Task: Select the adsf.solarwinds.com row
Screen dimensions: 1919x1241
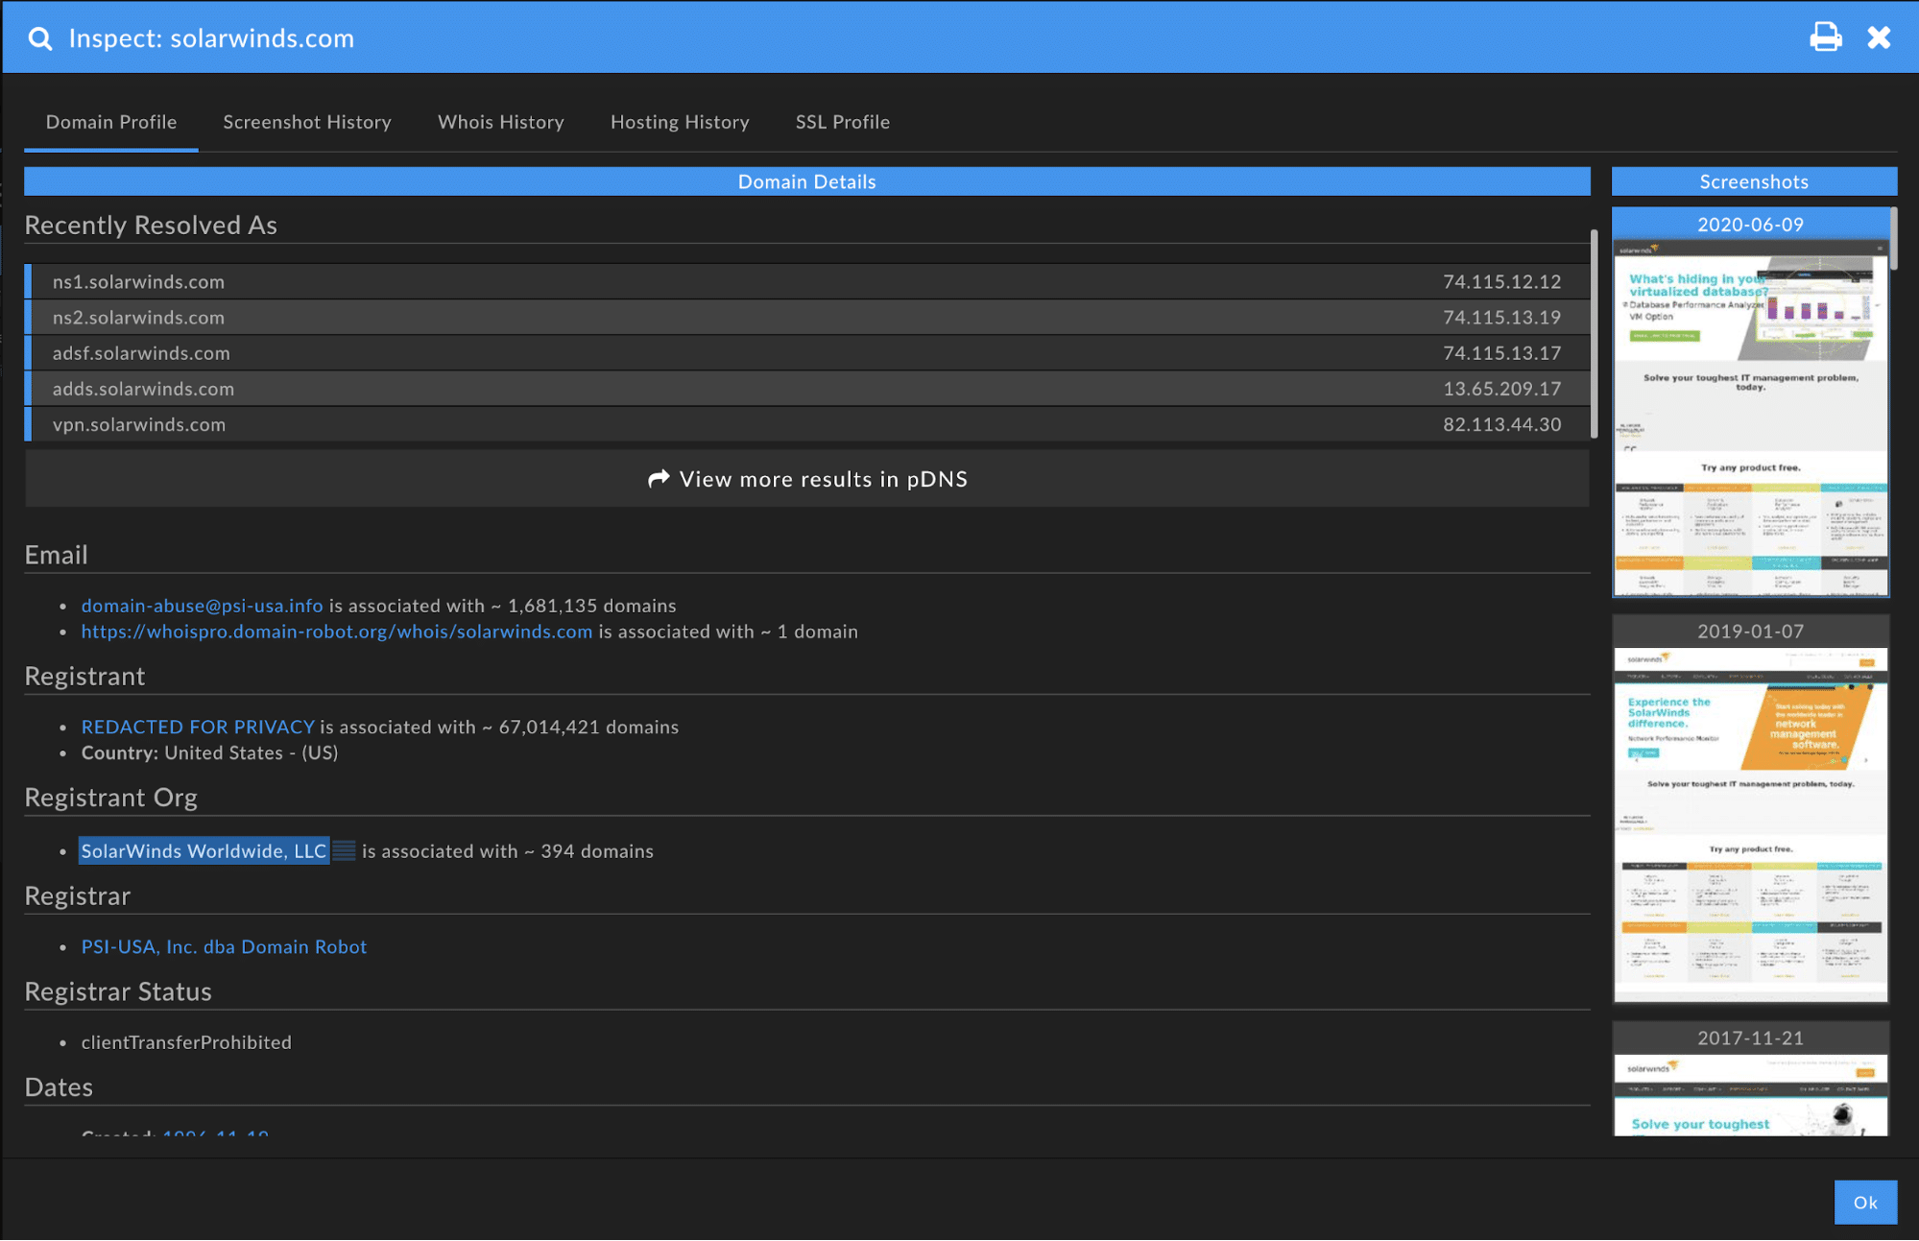Action: coord(806,352)
